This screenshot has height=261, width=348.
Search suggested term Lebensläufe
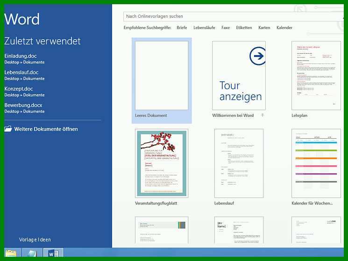[x=204, y=28]
